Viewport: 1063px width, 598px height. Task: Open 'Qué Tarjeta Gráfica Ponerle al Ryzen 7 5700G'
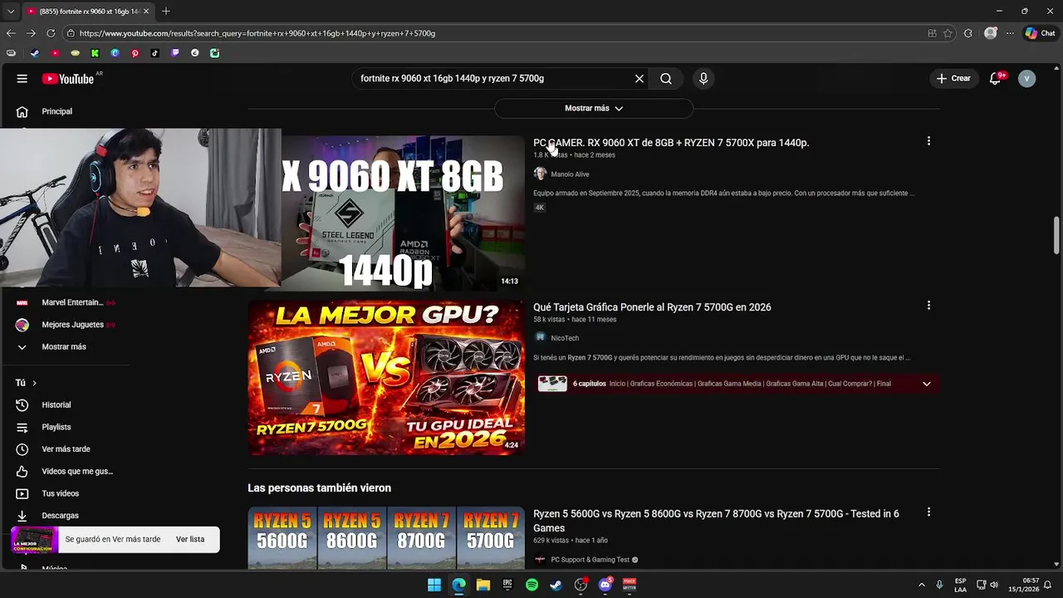(x=652, y=307)
